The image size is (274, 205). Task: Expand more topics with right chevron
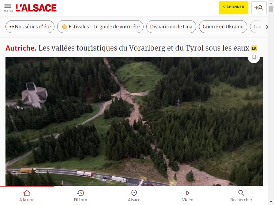pyautogui.click(x=266, y=27)
